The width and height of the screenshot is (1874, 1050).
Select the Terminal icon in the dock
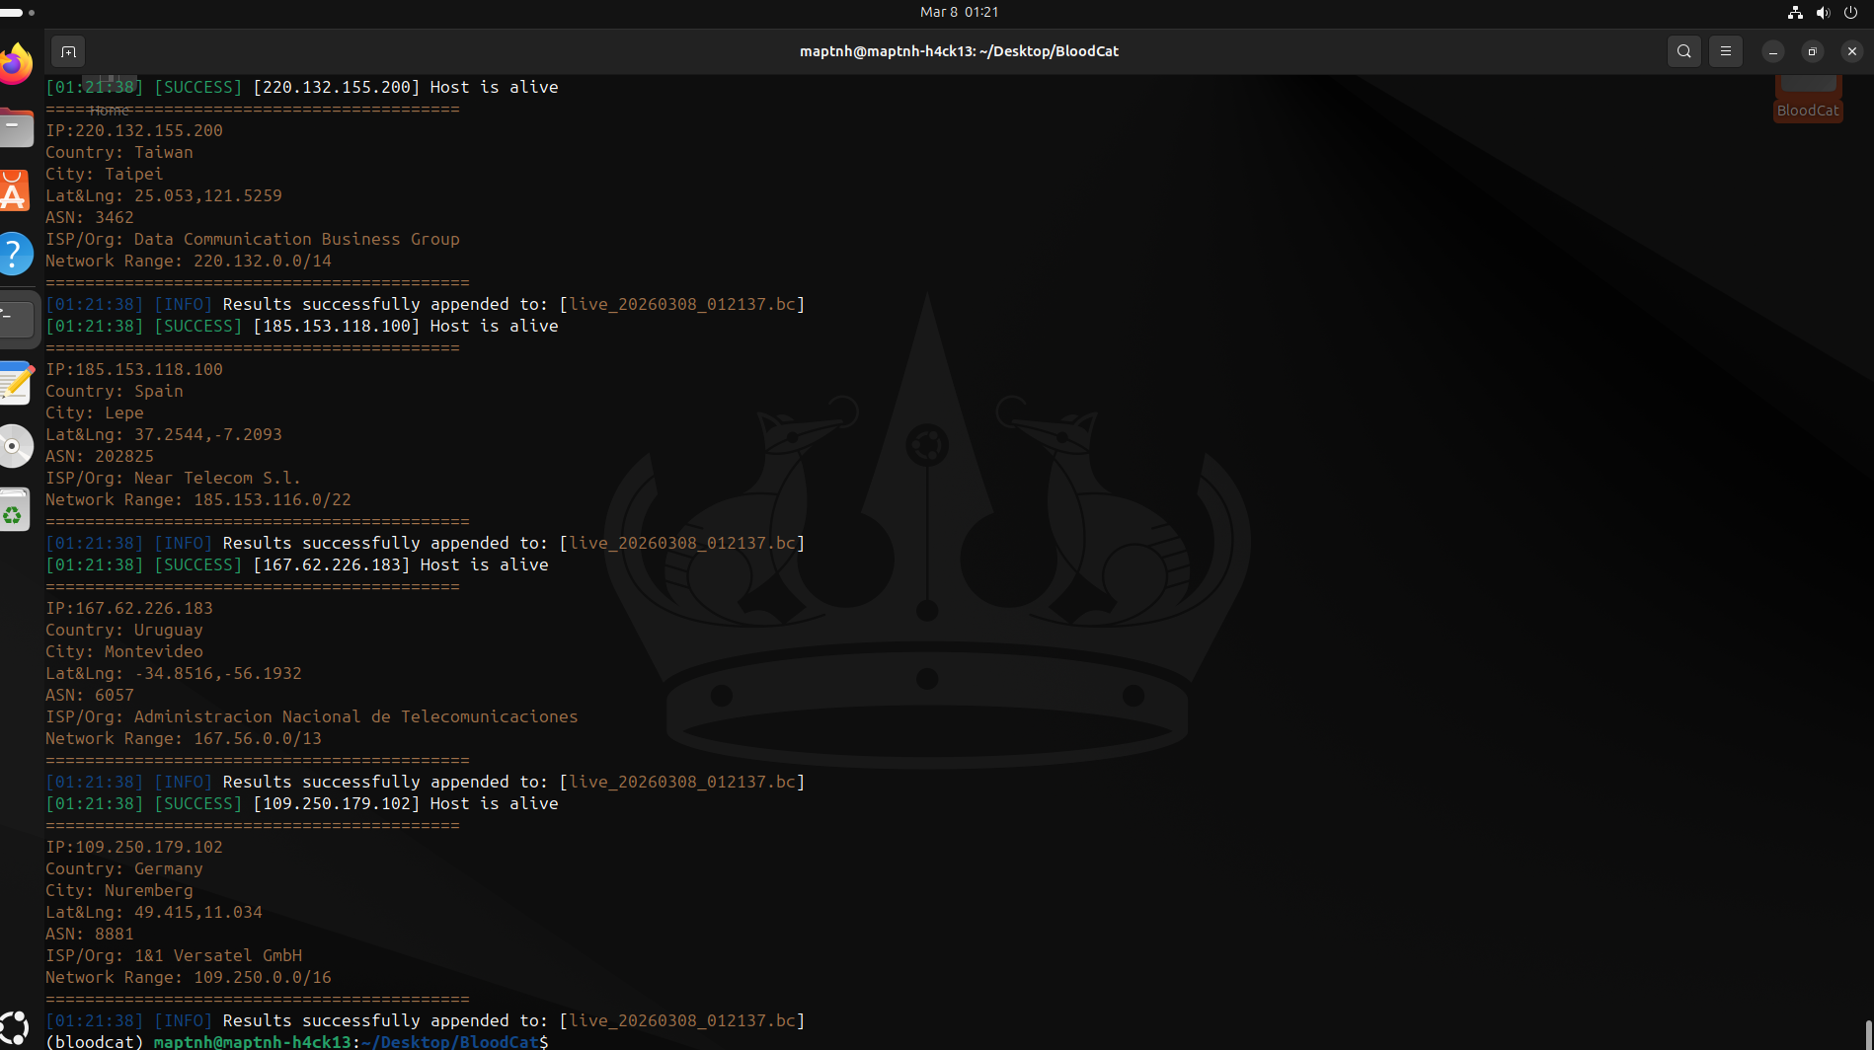(17, 319)
